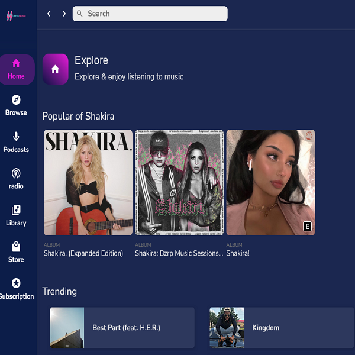Open Shakira Expanded Edition album cover

click(88, 182)
